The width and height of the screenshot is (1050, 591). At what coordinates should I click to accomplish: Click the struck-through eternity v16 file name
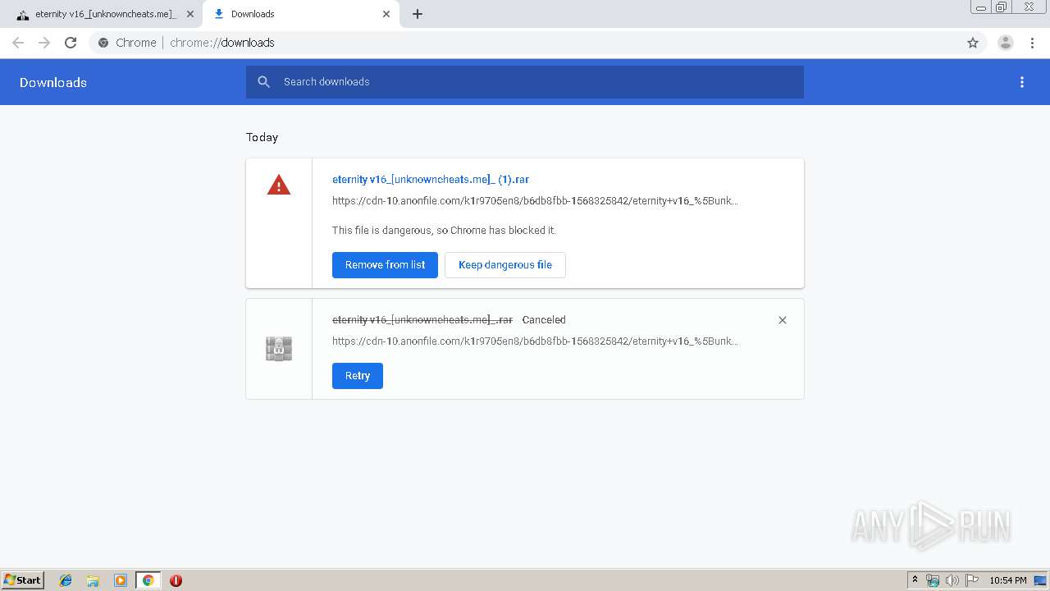(422, 320)
